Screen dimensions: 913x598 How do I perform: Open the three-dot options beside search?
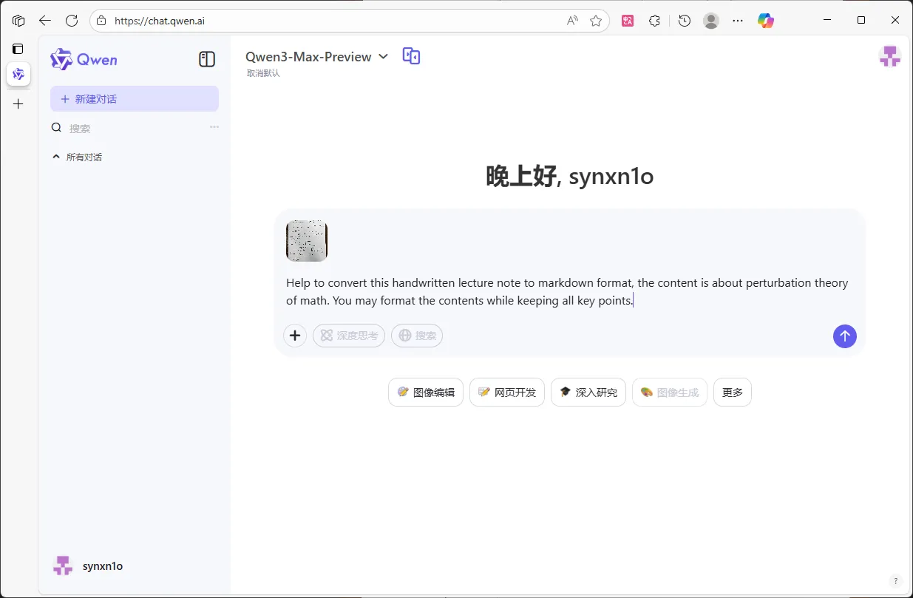(214, 127)
